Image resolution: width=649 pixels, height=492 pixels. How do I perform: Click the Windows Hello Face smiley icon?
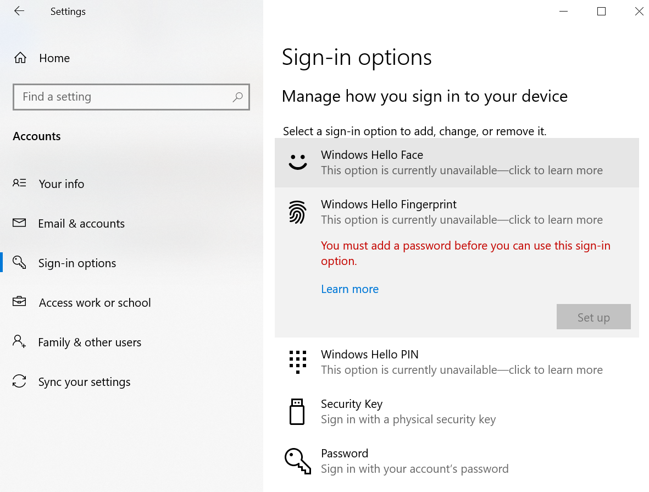point(298,162)
